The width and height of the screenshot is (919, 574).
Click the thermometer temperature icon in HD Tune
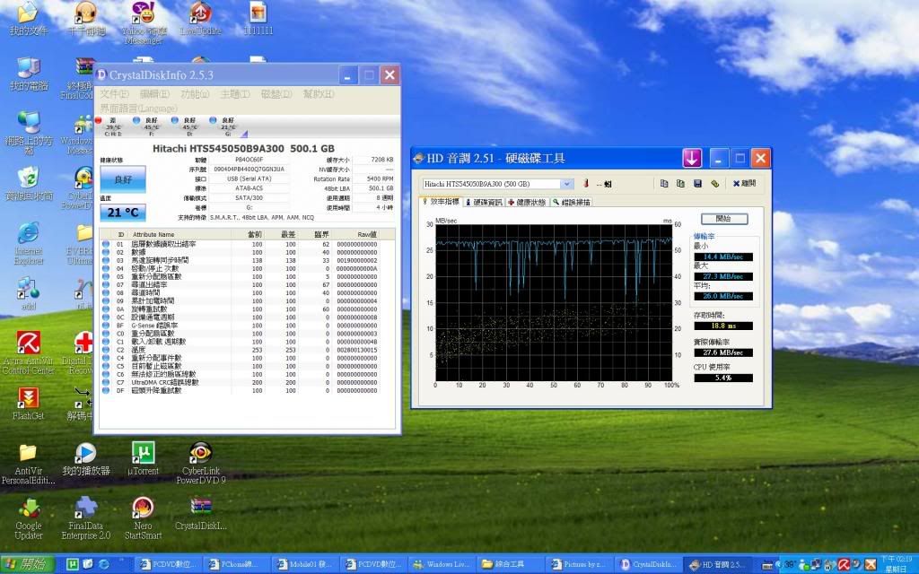585,184
